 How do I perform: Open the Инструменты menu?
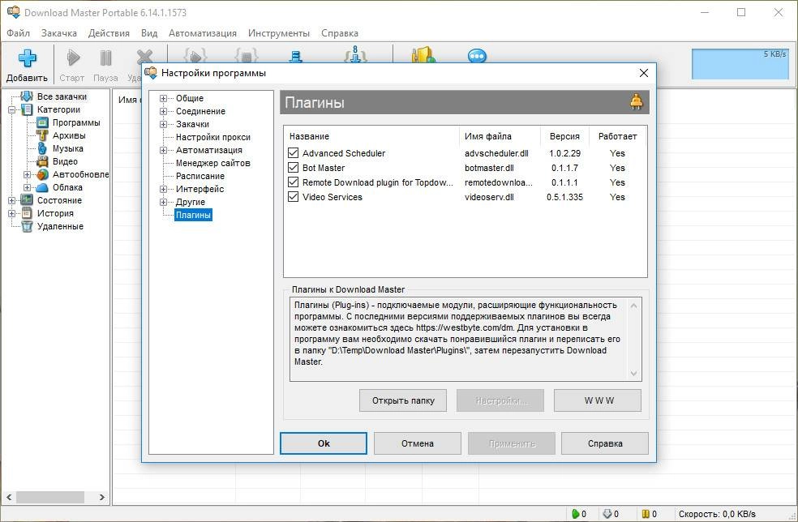click(x=279, y=33)
